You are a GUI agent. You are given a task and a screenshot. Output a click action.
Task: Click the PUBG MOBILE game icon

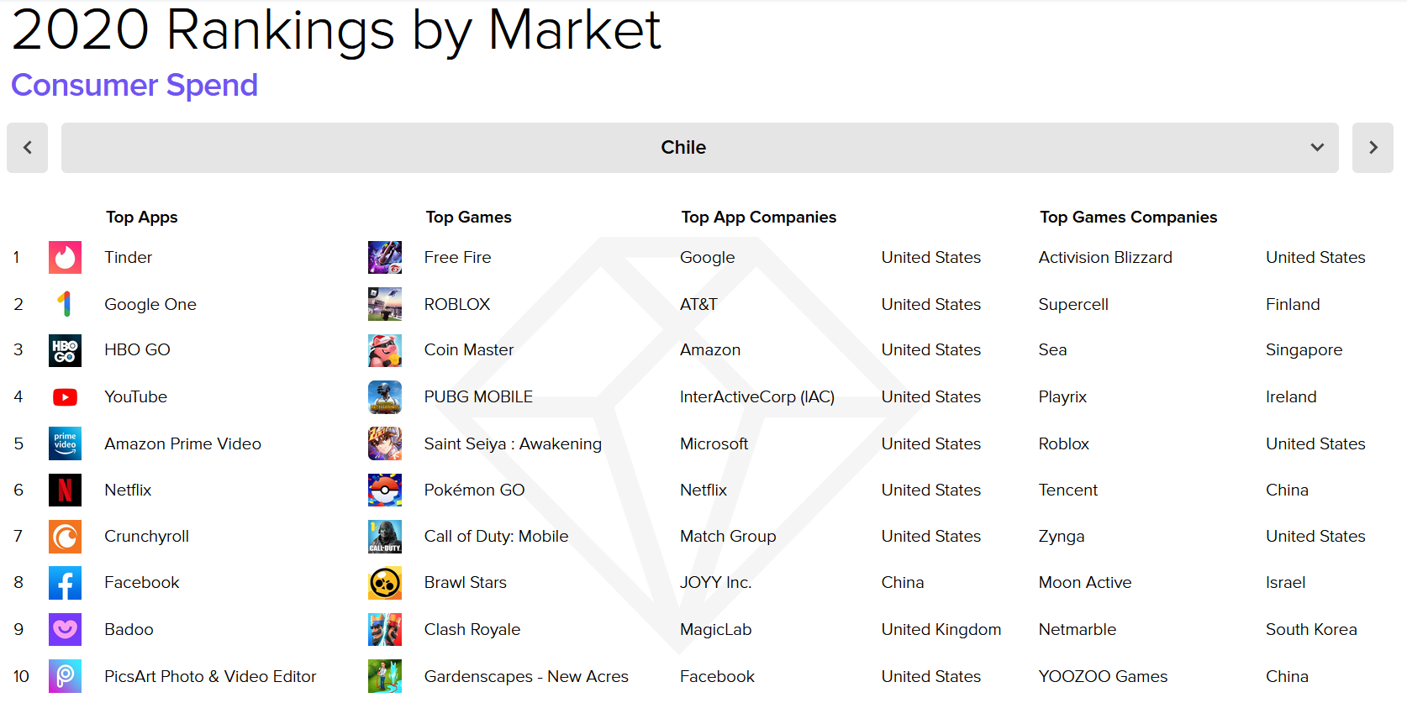point(385,397)
